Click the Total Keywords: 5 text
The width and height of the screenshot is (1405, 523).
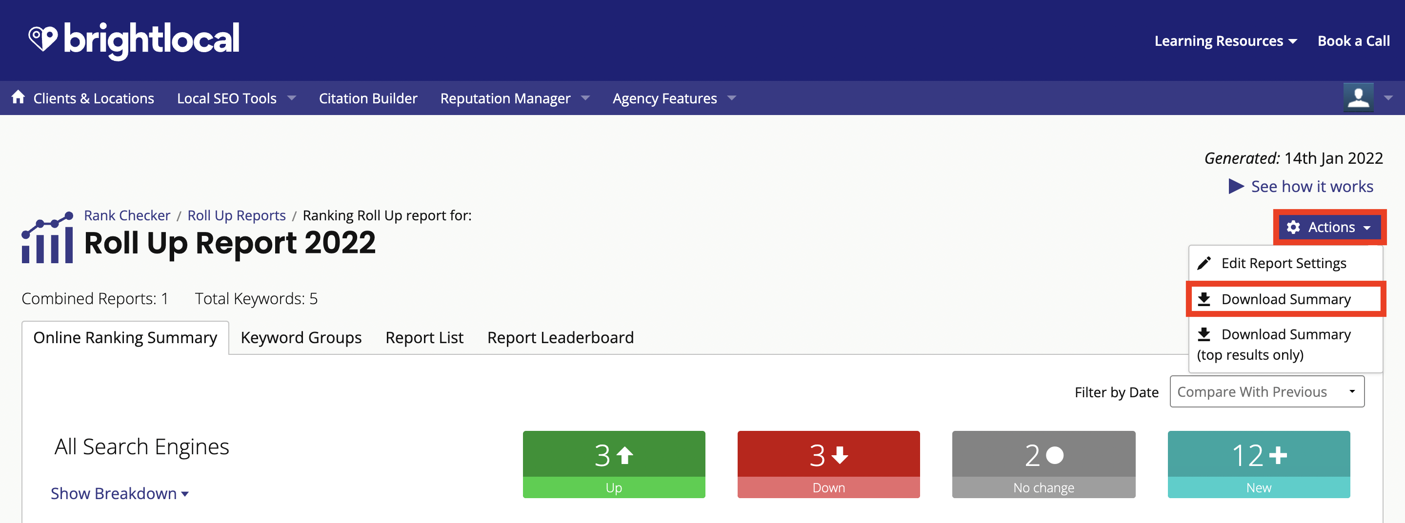point(256,299)
